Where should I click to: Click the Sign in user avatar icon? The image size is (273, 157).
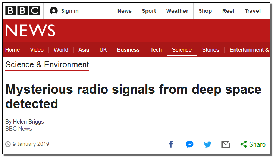pyautogui.click(x=54, y=11)
